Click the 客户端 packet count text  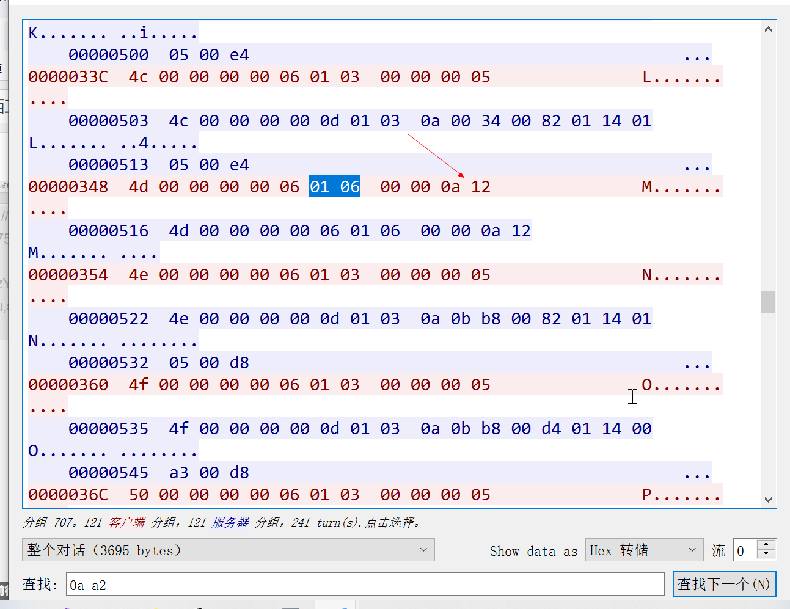(x=127, y=522)
